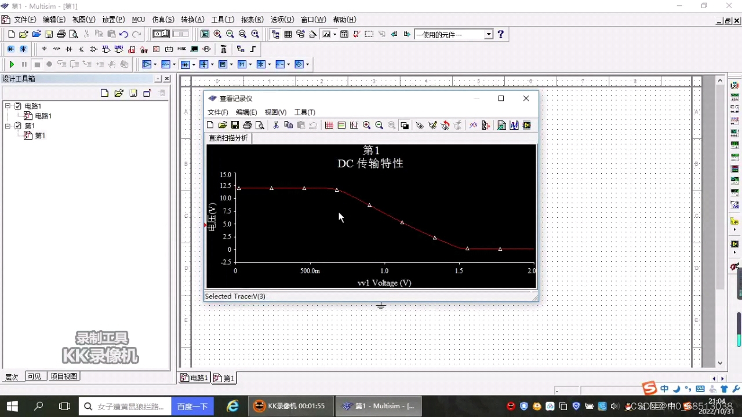Image resolution: width=742 pixels, height=417 pixels.
Task: Open the 放置(P) menu
Action: (114, 20)
